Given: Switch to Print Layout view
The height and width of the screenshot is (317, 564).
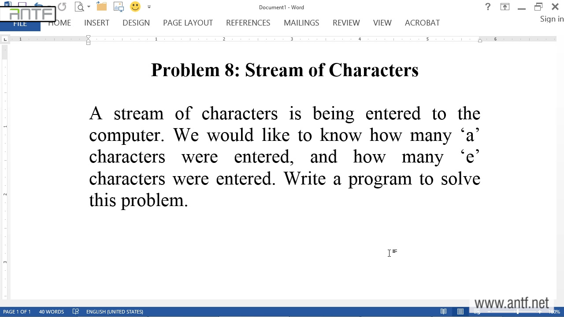Looking at the screenshot, I should [460, 312].
